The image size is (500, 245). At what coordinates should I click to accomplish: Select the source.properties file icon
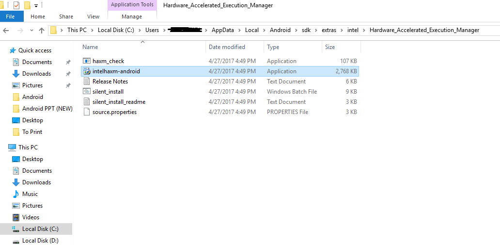[x=87, y=112]
